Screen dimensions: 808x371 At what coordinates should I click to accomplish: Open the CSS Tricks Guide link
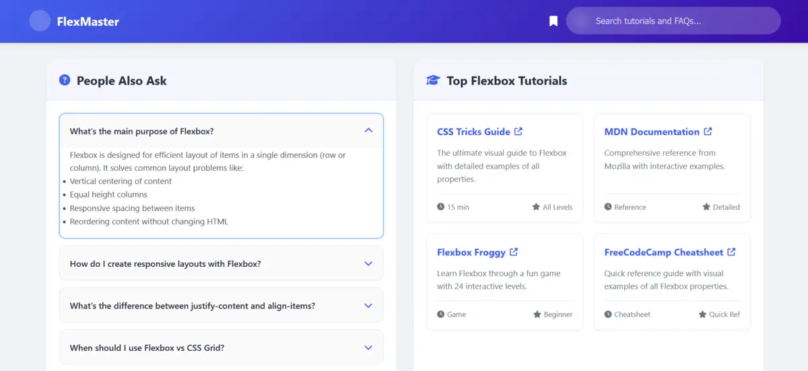coord(473,132)
